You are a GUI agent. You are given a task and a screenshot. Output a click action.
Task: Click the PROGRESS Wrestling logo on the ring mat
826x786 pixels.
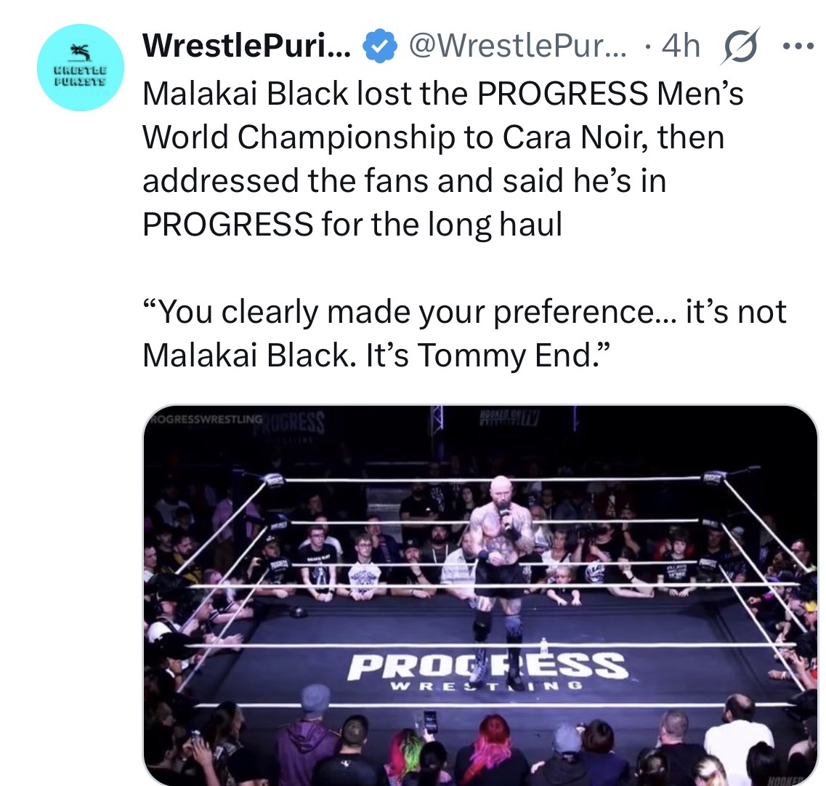click(x=487, y=670)
